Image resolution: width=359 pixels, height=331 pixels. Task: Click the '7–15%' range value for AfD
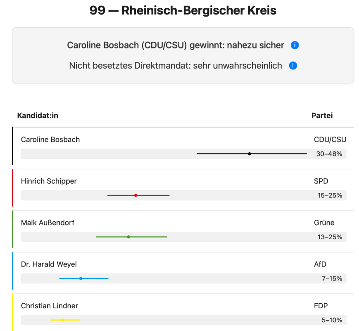click(332, 278)
